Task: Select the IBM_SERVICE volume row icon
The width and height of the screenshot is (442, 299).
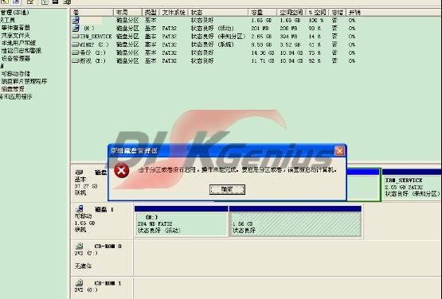Action: [x=76, y=37]
